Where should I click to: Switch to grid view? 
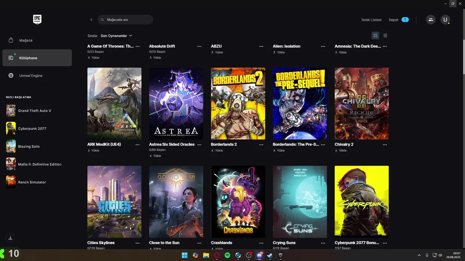pyautogui.click(x=375, y=36)
